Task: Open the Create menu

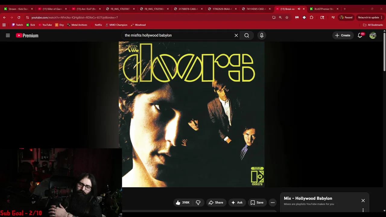Action: [x=343, y=35]
